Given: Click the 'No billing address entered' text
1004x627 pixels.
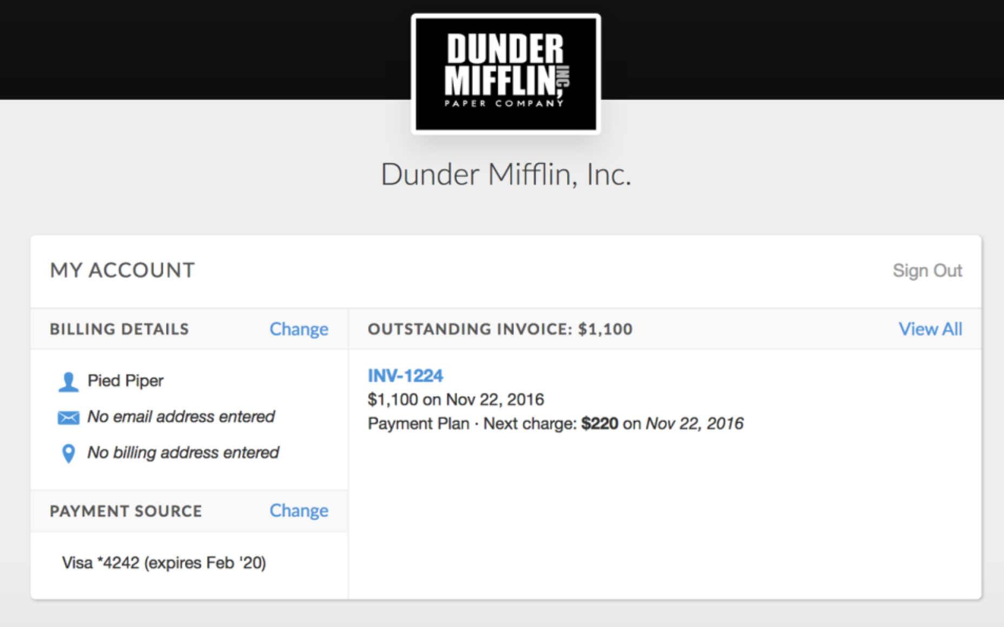Looking at the screenshot, I should point(183,452).
